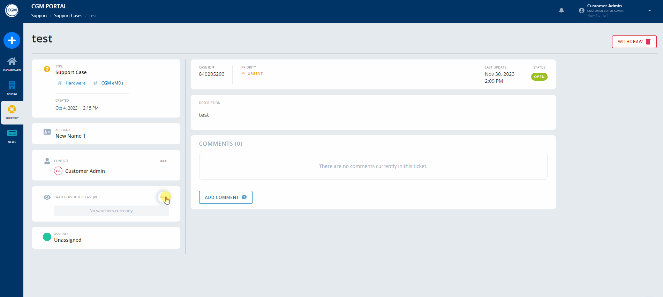Select the CGM eMDs tag
The image size is (663, 297).
112,83
